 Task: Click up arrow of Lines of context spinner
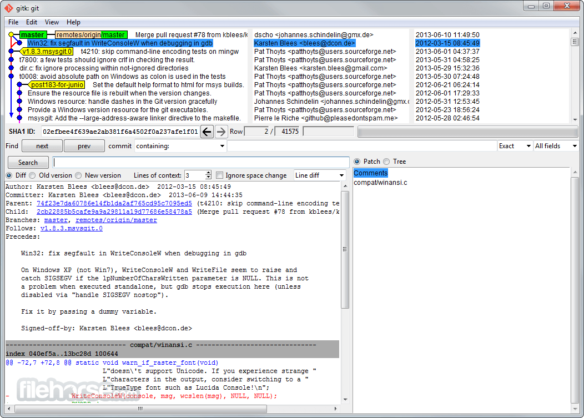click(208, 173)
